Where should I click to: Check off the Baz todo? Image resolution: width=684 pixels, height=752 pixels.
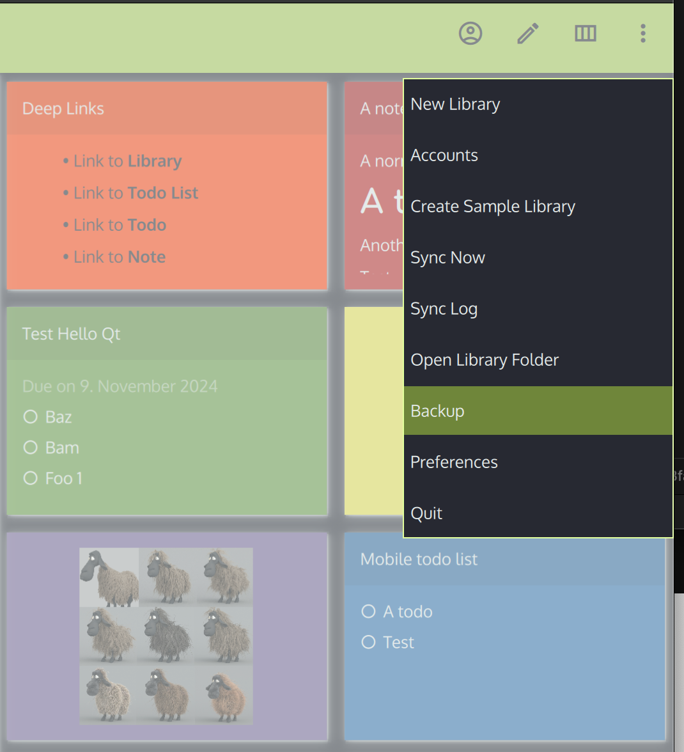coord(31,417)
